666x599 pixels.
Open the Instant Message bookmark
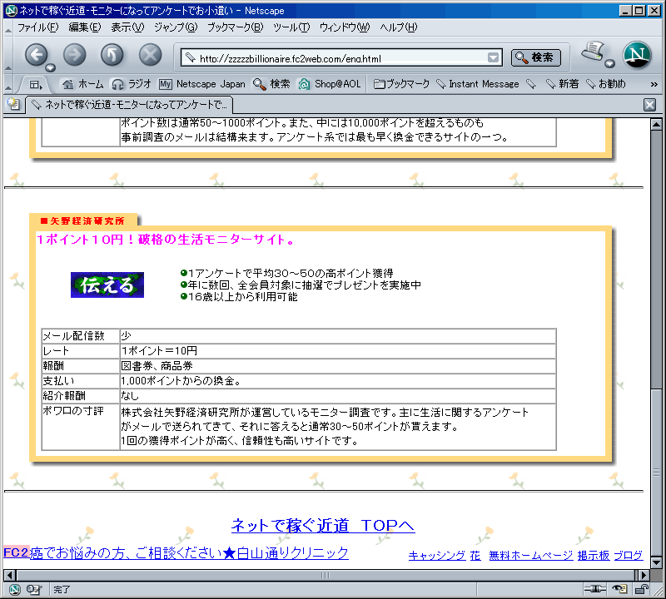(478, 84)
